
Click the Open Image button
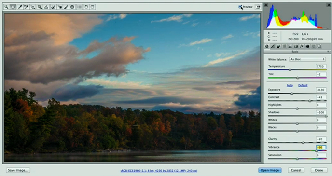(270, 170)
